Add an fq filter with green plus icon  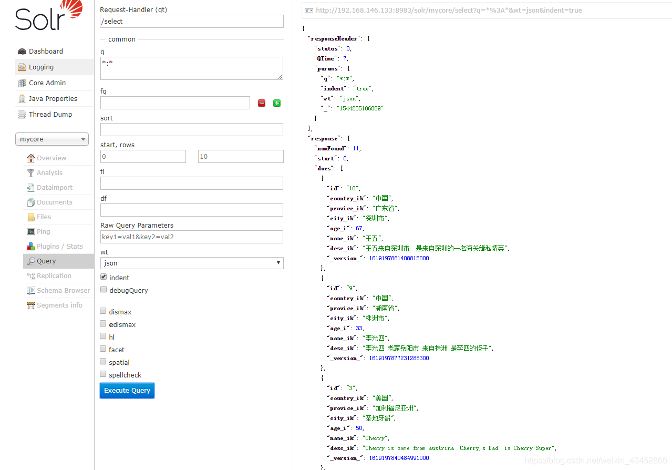click(277, 103)
